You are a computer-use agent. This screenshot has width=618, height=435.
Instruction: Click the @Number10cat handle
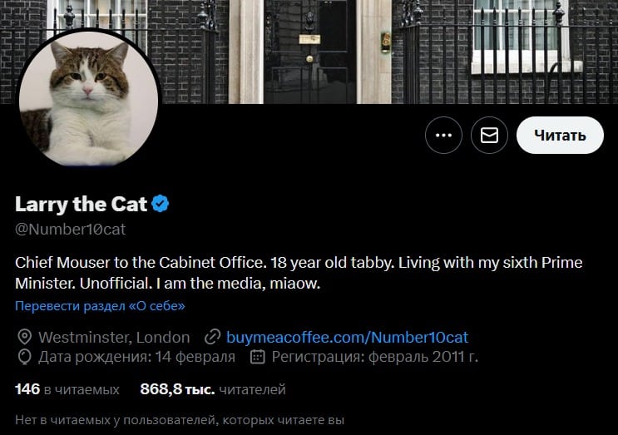pos(71,229)
